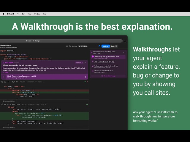The image size is (190, 142).
Task: Open the Apple menu
Action: pos(3,14)
